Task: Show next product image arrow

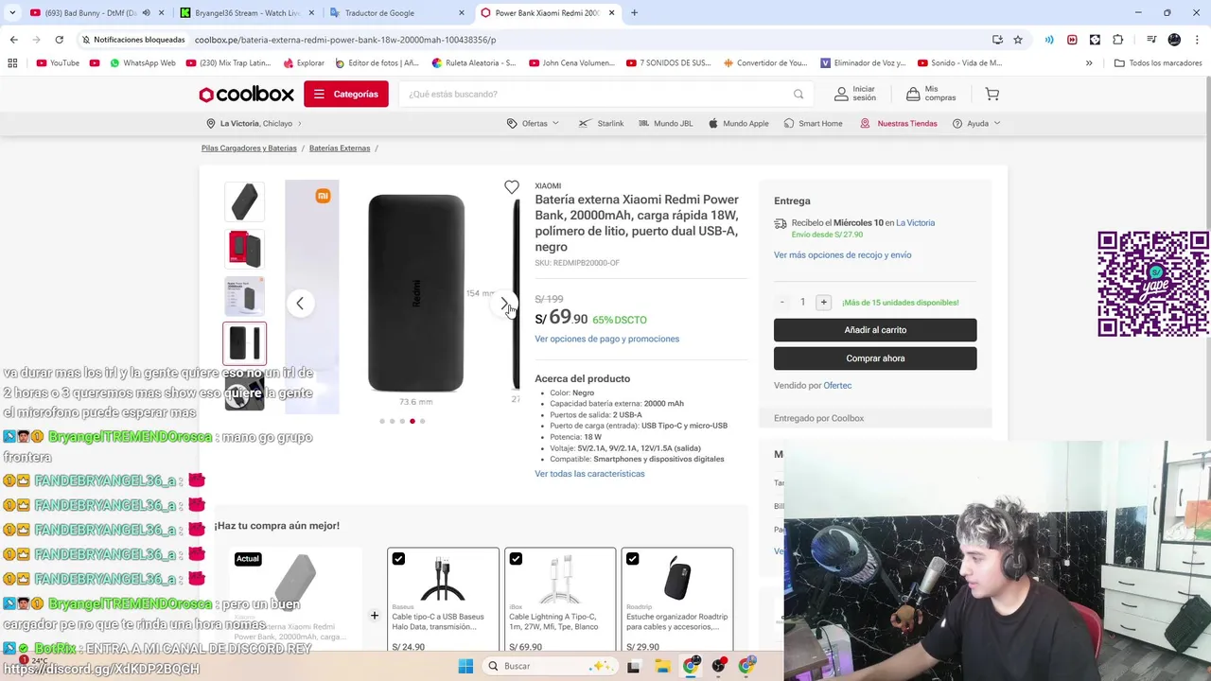Action: tap(504, 304)
